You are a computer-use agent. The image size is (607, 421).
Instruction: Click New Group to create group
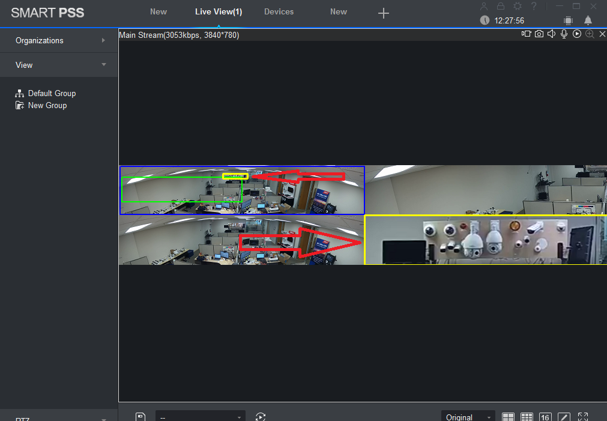(x=47, y=105)
